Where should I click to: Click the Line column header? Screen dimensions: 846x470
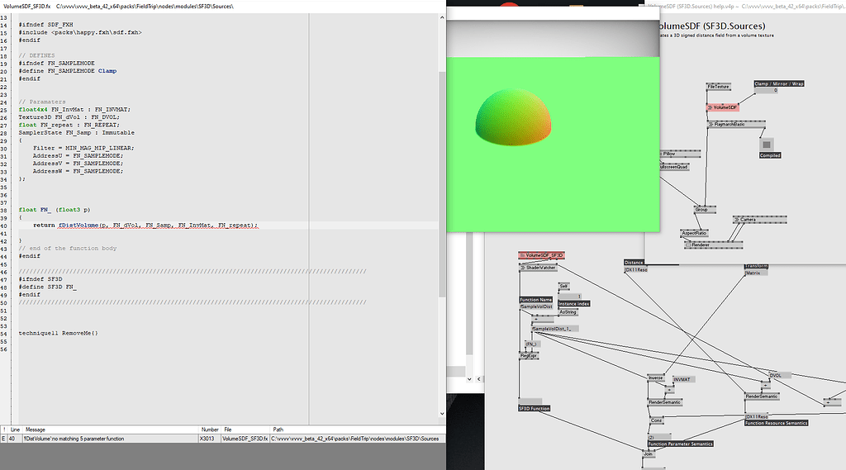coord(15,430)
